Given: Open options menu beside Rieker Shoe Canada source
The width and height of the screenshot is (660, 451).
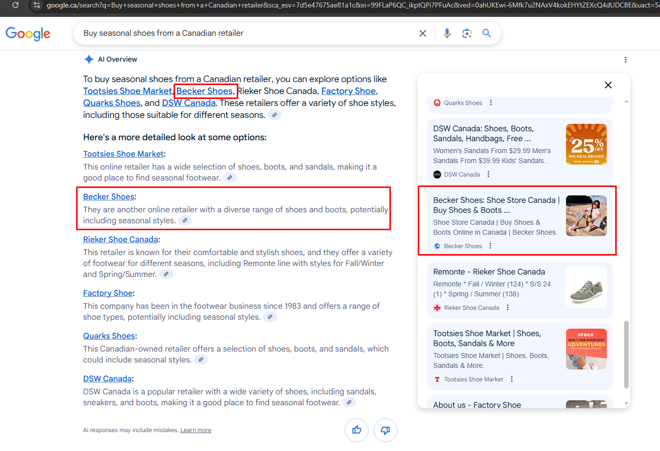Looking at the screenshot, I should click(x=508, y=307).
